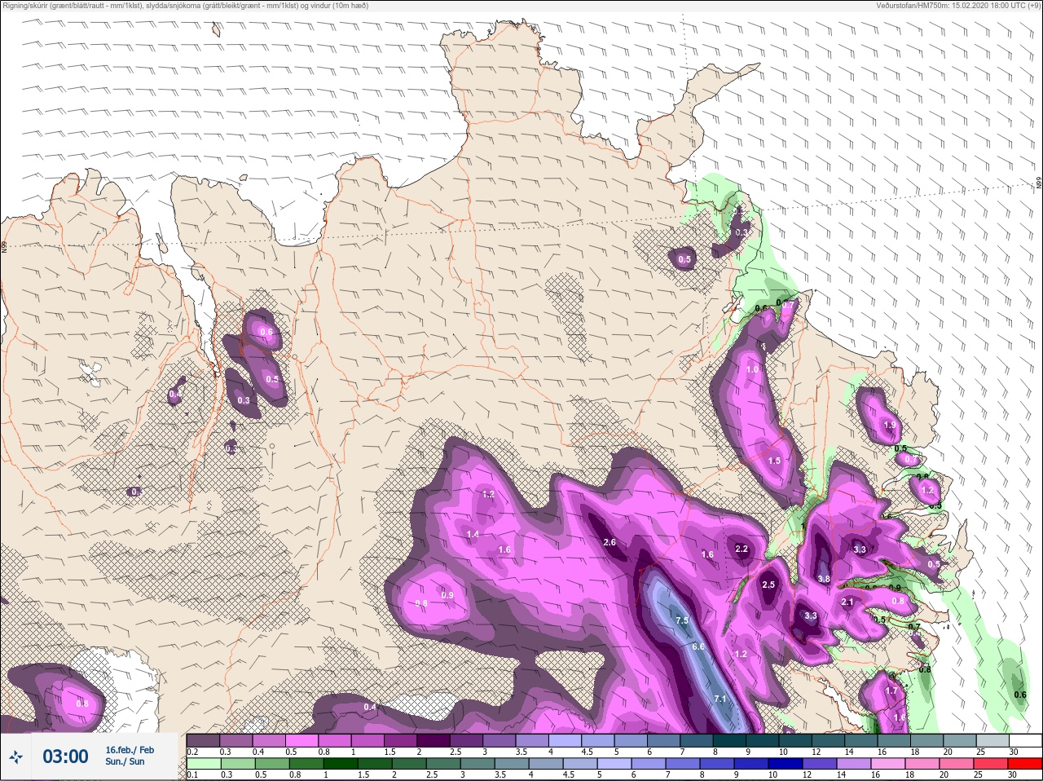The image size is (1043, 781).
Task: Click the 2.1 snowfall value on map
Action: tap(847, 602)
